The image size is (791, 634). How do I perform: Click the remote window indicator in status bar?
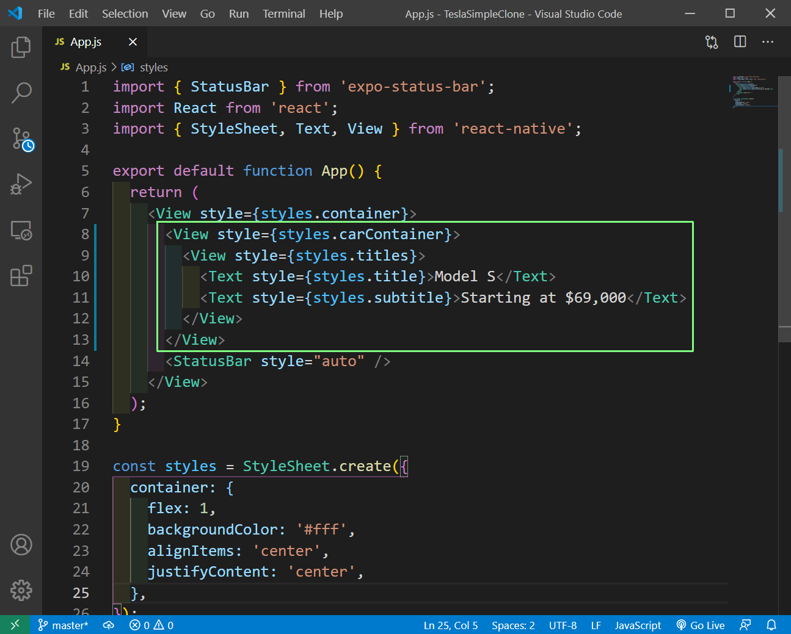click(15, 625)
